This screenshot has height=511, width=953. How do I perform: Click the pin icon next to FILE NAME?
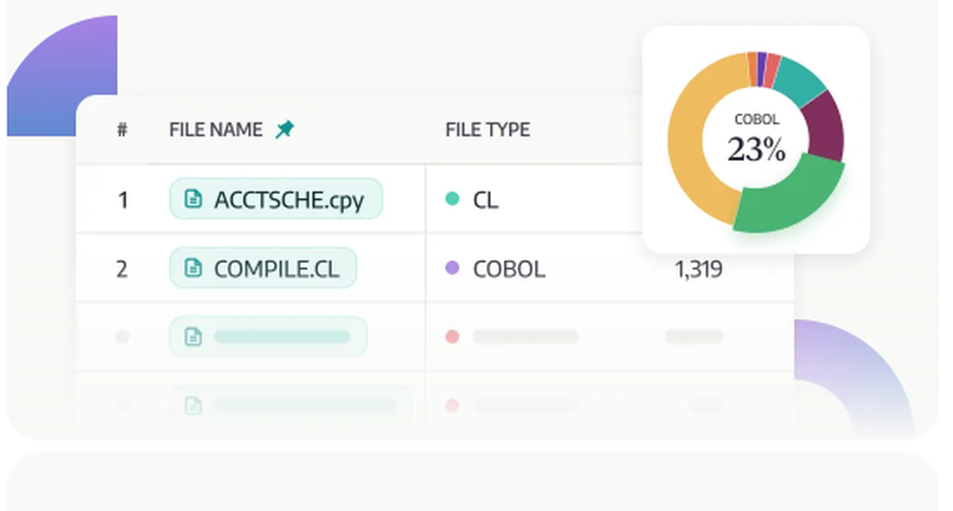(x=284, y=129)
